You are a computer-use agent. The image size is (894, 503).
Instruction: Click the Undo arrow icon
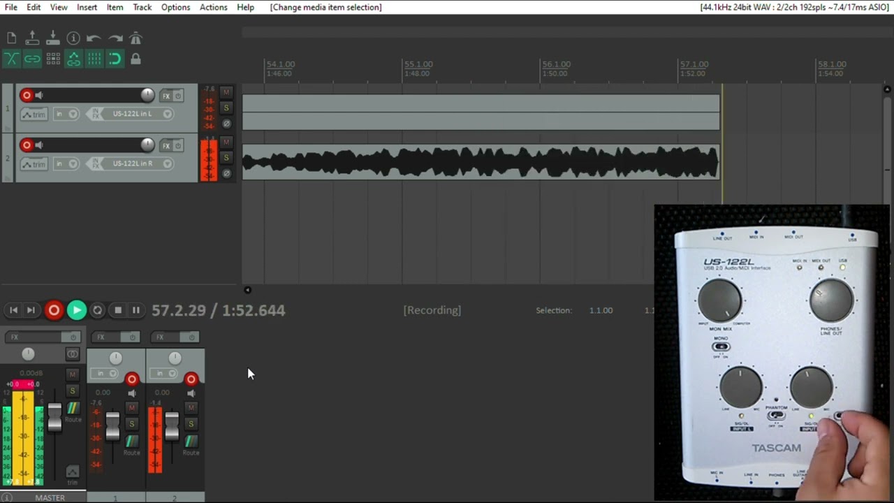[x=94, y=38]
